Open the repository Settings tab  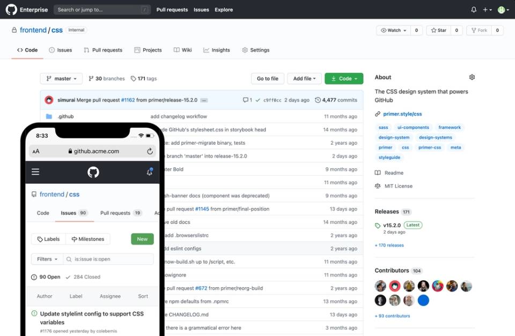point(256,50)
